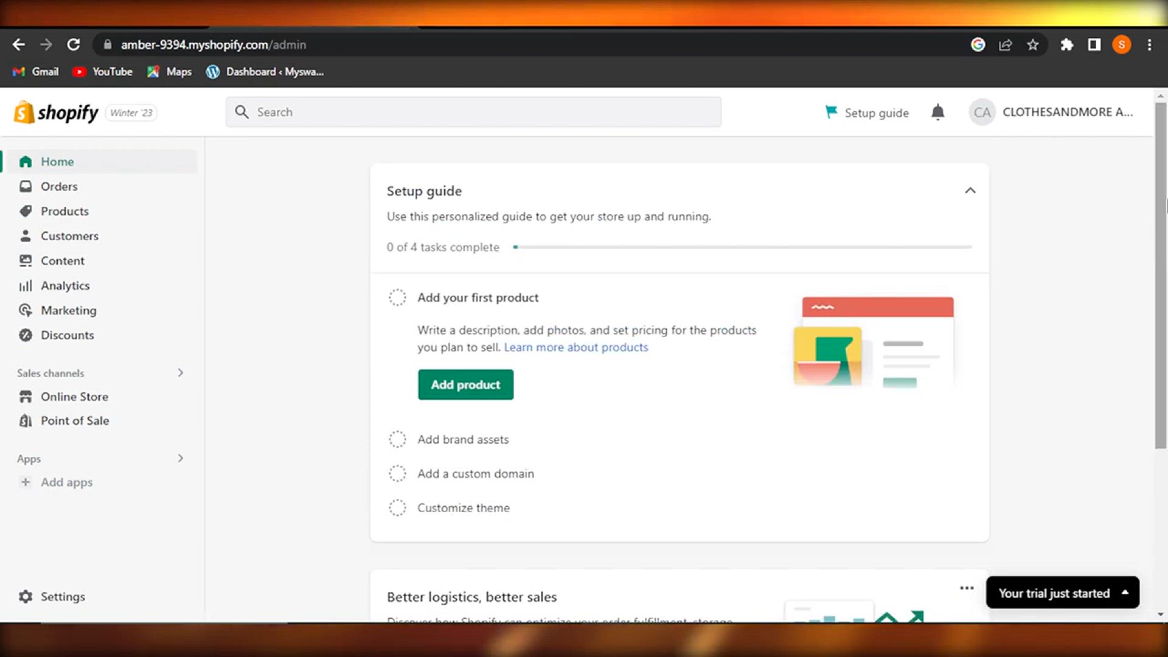Screen dimensions: 1168x657
Task: Expand Sales channels chevron
Action: pyautogui.click(x=180, y=373)
